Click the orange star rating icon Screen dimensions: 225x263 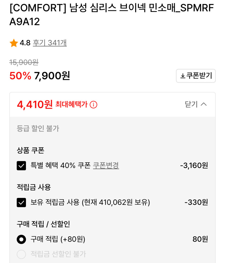[x=14, y=43]
